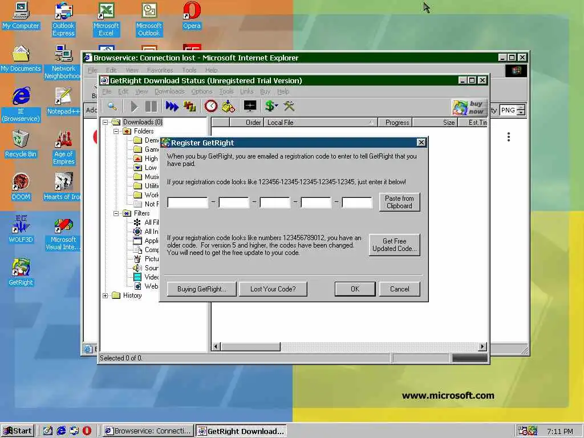Viewport: 584px width, 438px height.
Task: Open the red clock scheduler icon
Action: tap(211, 107)
